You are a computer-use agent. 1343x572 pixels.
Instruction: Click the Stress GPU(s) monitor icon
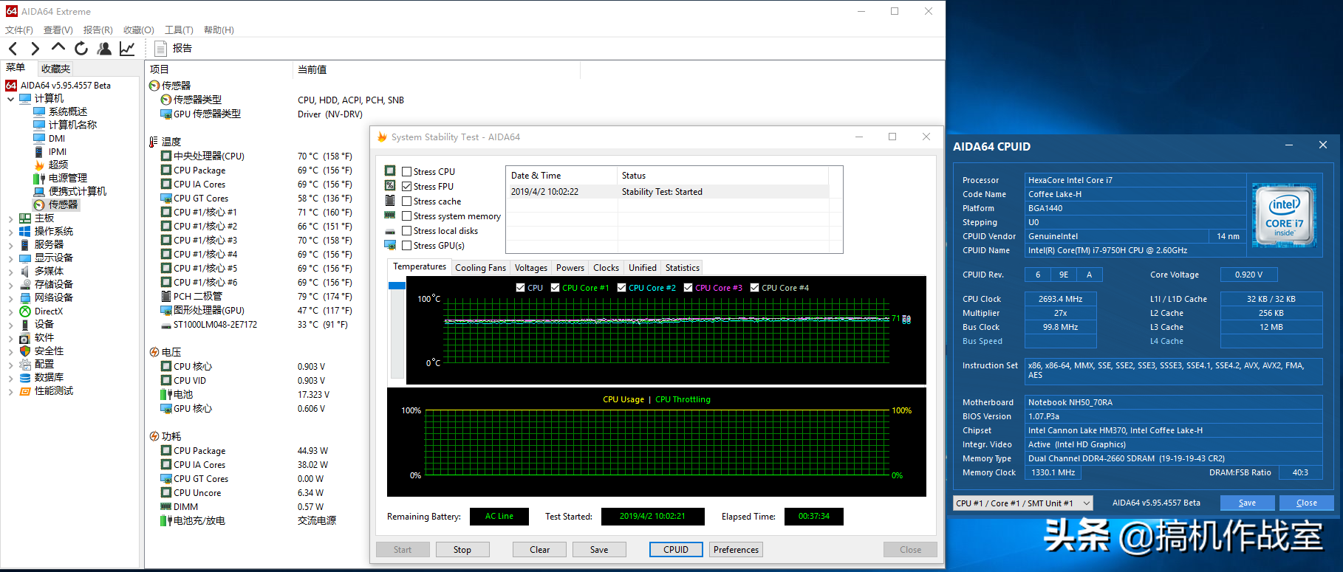click(x=390, y=245)
